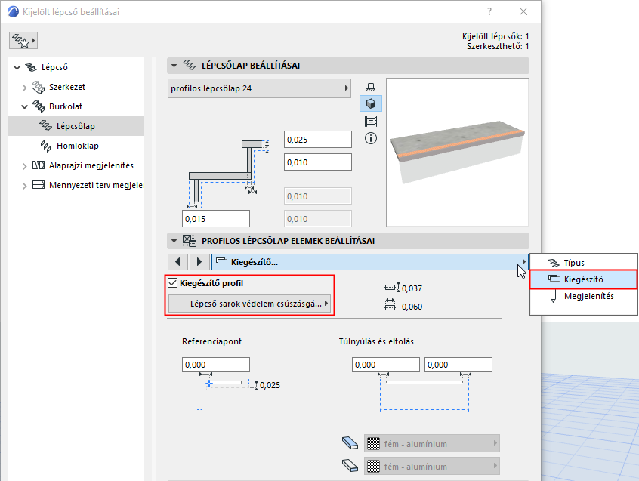Click lower surface material icon
Viewport: 639px width, 481px height.
point(350,466)
